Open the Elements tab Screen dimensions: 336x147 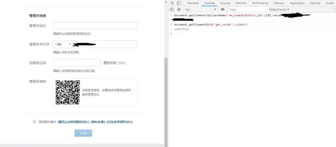193,3
